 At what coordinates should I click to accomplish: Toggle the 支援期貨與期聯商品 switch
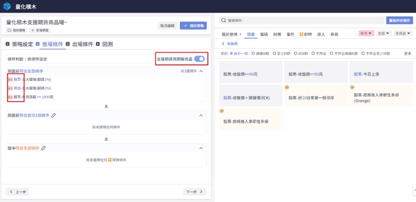(x=199, y=59)
